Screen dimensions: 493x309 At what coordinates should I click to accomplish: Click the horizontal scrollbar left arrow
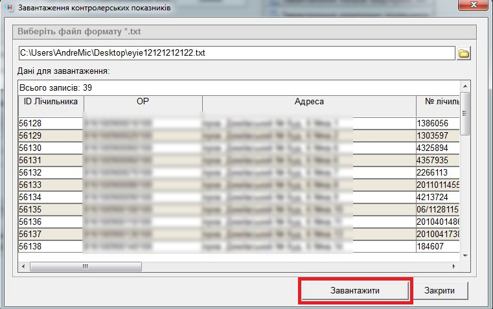click(24, 266)
